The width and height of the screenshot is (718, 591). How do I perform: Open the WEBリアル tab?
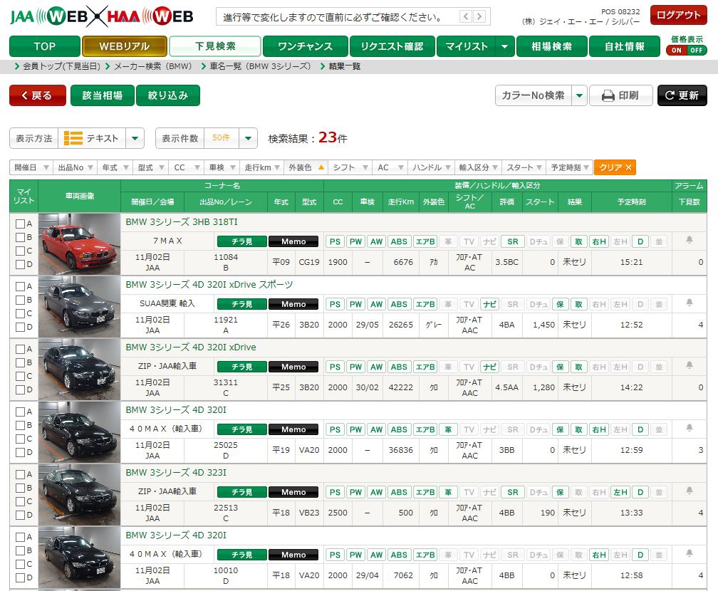point(125,46)
